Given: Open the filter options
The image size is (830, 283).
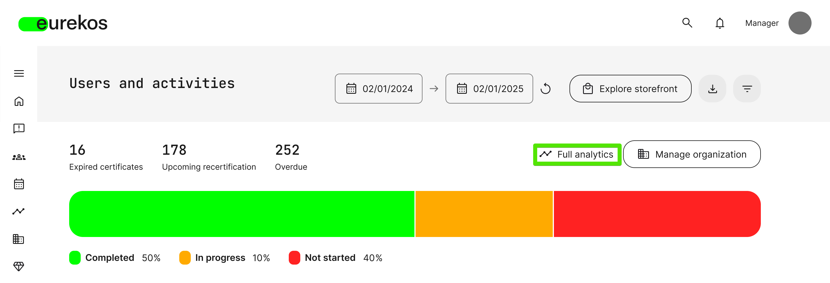Looking at the screenshot, I should [747, 89].
